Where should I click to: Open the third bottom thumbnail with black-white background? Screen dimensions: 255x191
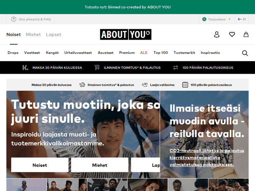pos(107,185)
